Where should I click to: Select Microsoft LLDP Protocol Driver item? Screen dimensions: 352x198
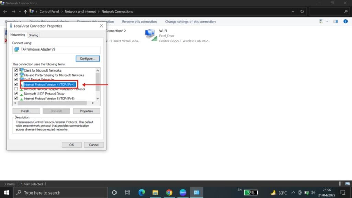[44, 94]
